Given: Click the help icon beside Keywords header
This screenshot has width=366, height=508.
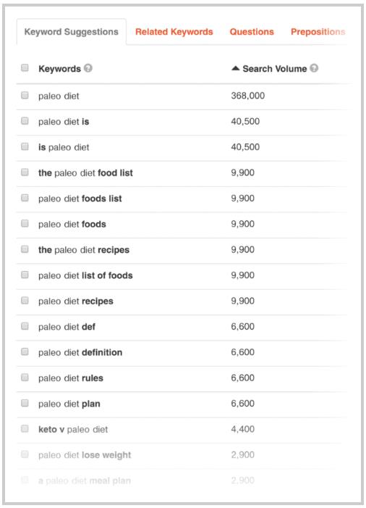Looking at the screenshot, I should [88, 68].
